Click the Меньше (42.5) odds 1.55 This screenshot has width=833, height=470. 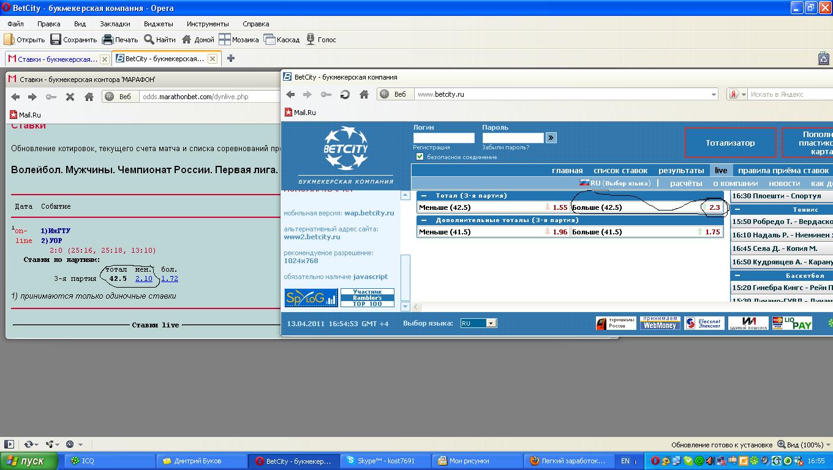pyautogui.click(x=560, y=207)
